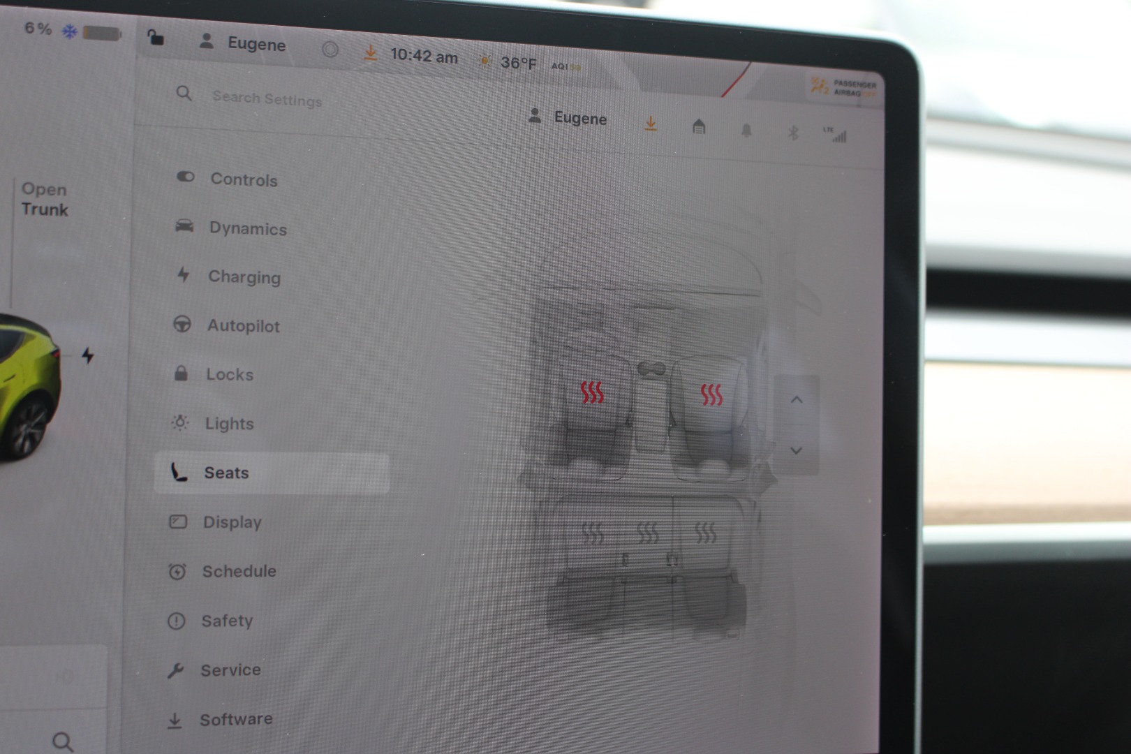1131x754 pixels.
Task: Open the Eugene driver profile menu
Action: [568, 118]
